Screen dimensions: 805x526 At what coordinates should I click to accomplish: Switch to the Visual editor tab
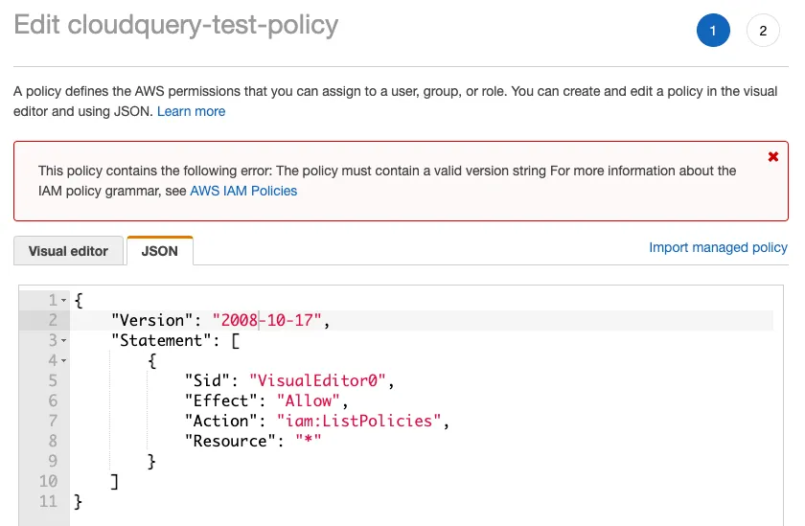[68, 251]
